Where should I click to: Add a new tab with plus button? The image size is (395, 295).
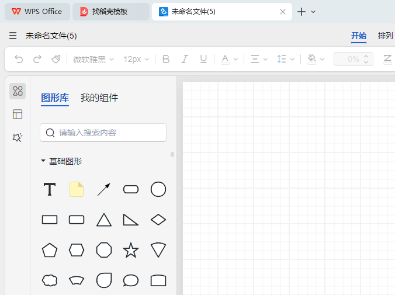pos(302,12)
